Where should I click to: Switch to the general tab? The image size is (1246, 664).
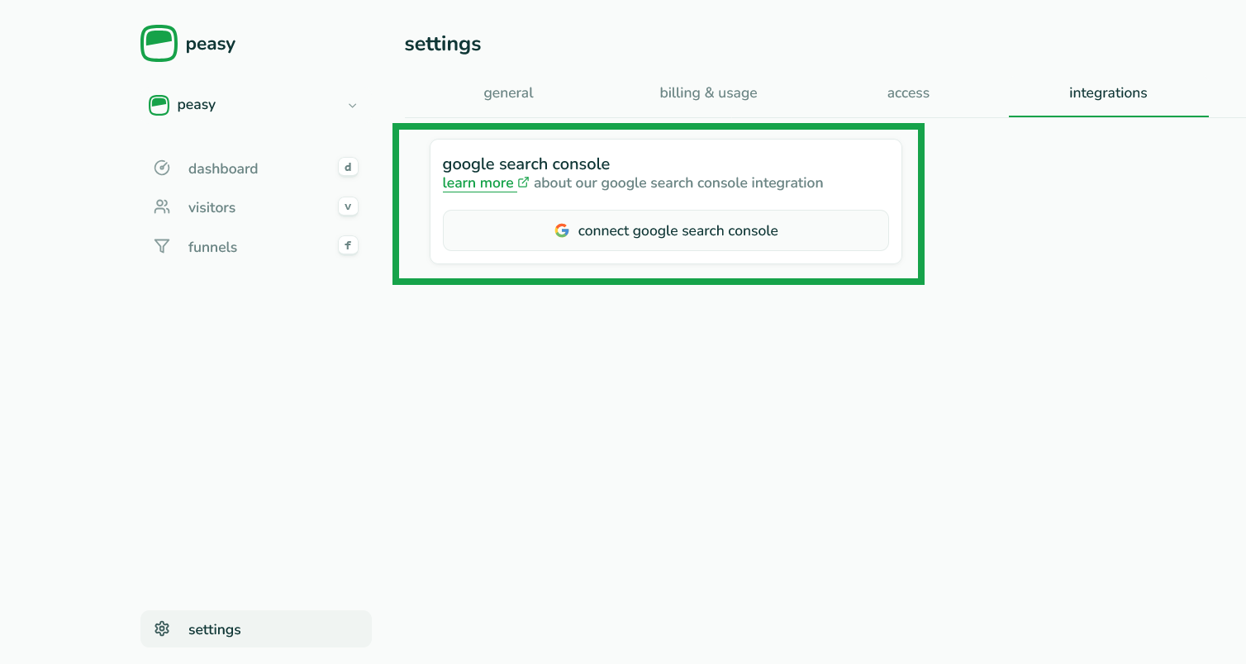(508, 93)
